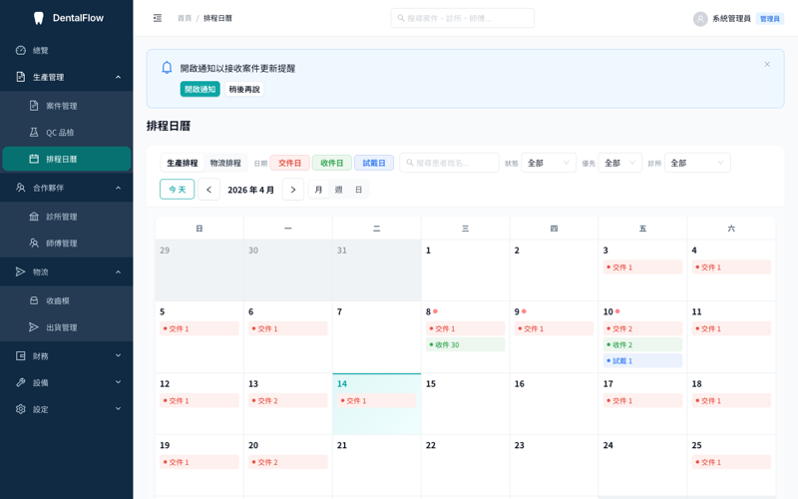
Task: Click the search magnifier in top bar
Action: tap(401, 18)
